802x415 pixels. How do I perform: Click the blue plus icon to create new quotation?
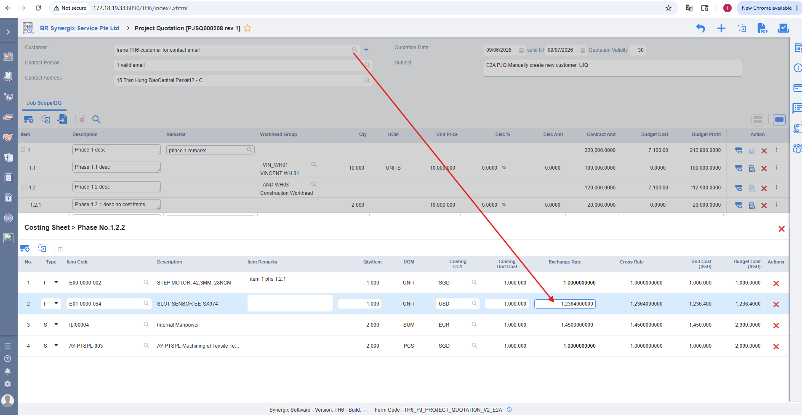[x=721, y=28]
